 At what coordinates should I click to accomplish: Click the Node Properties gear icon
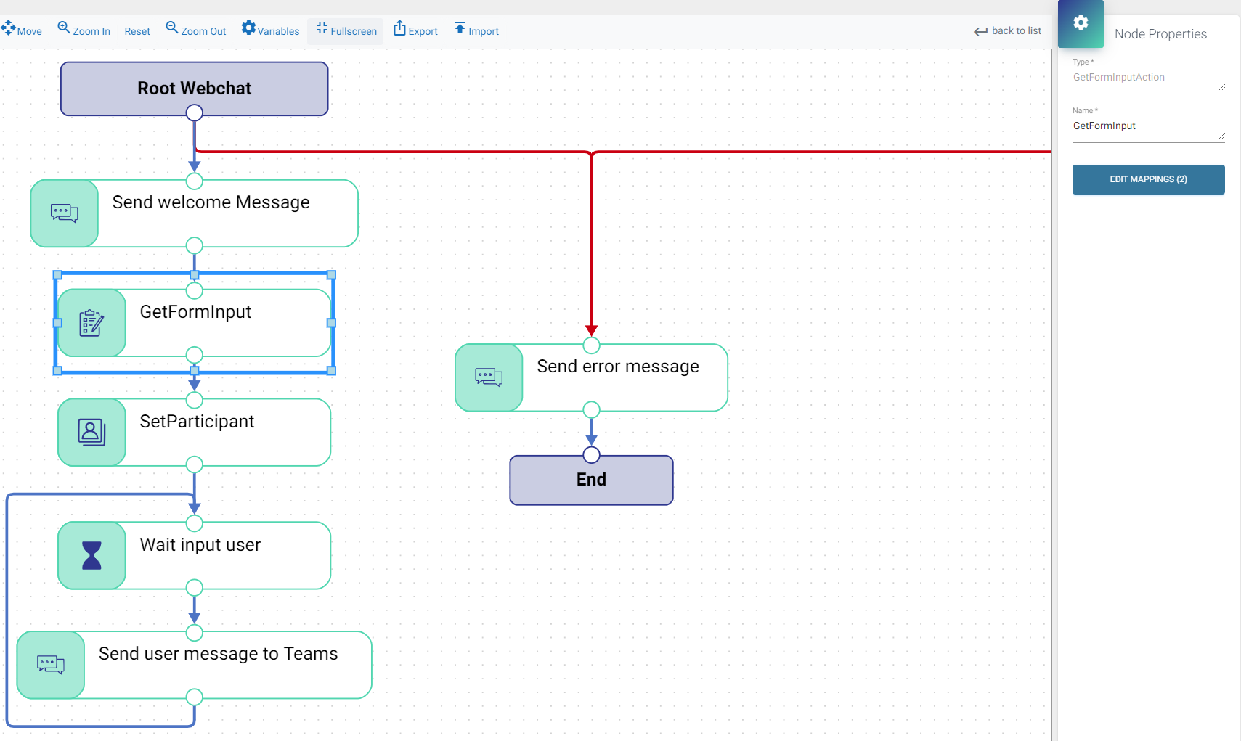(1081, 23)
